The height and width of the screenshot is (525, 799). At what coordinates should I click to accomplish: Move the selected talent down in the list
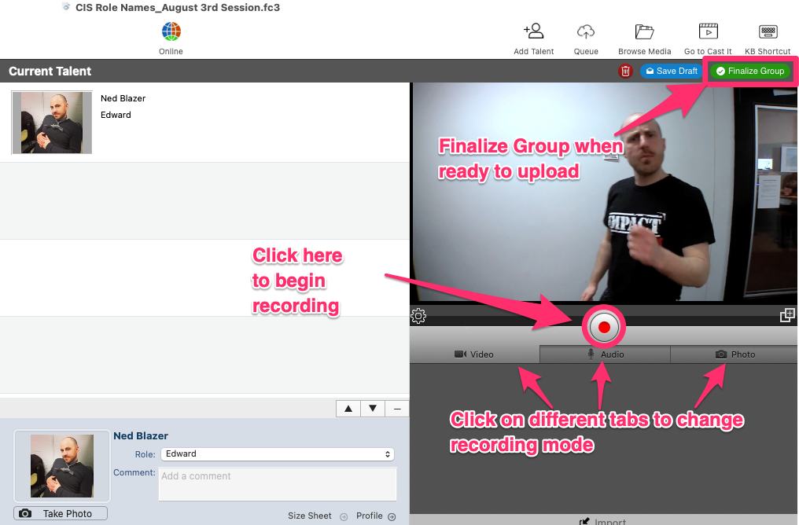pos(373,409)
